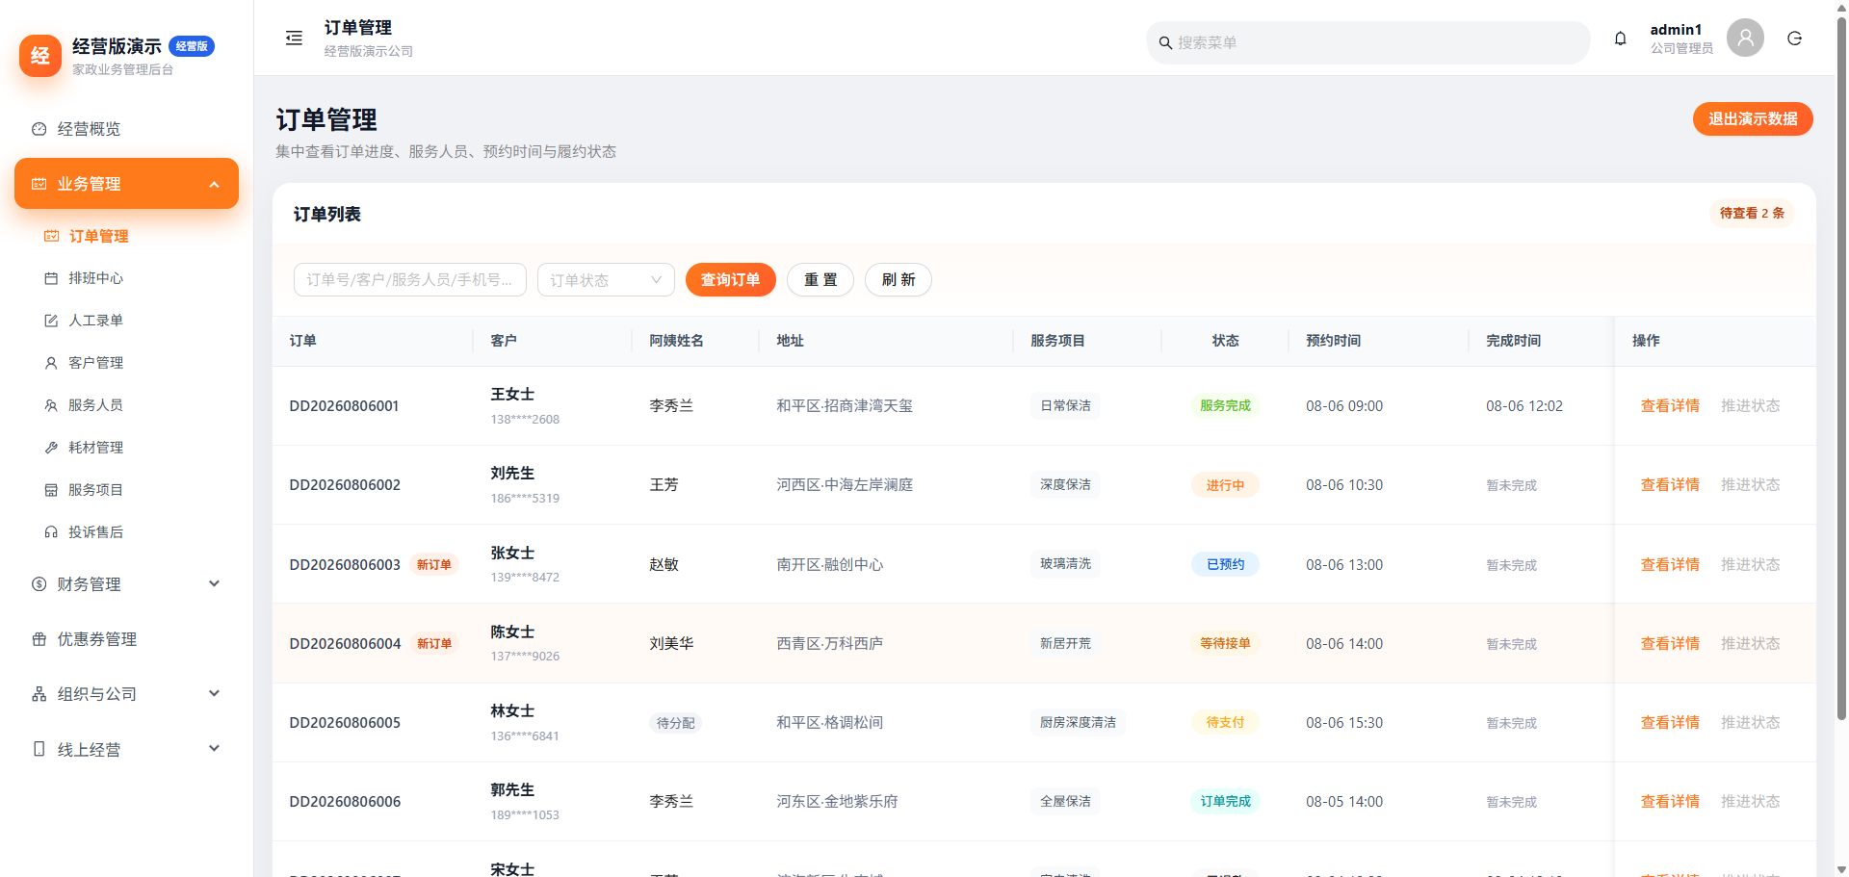This screenshot has height=877, width=1849.
Task: Click the 优惠券管理 gift icon
Action: tap(39, 639)
